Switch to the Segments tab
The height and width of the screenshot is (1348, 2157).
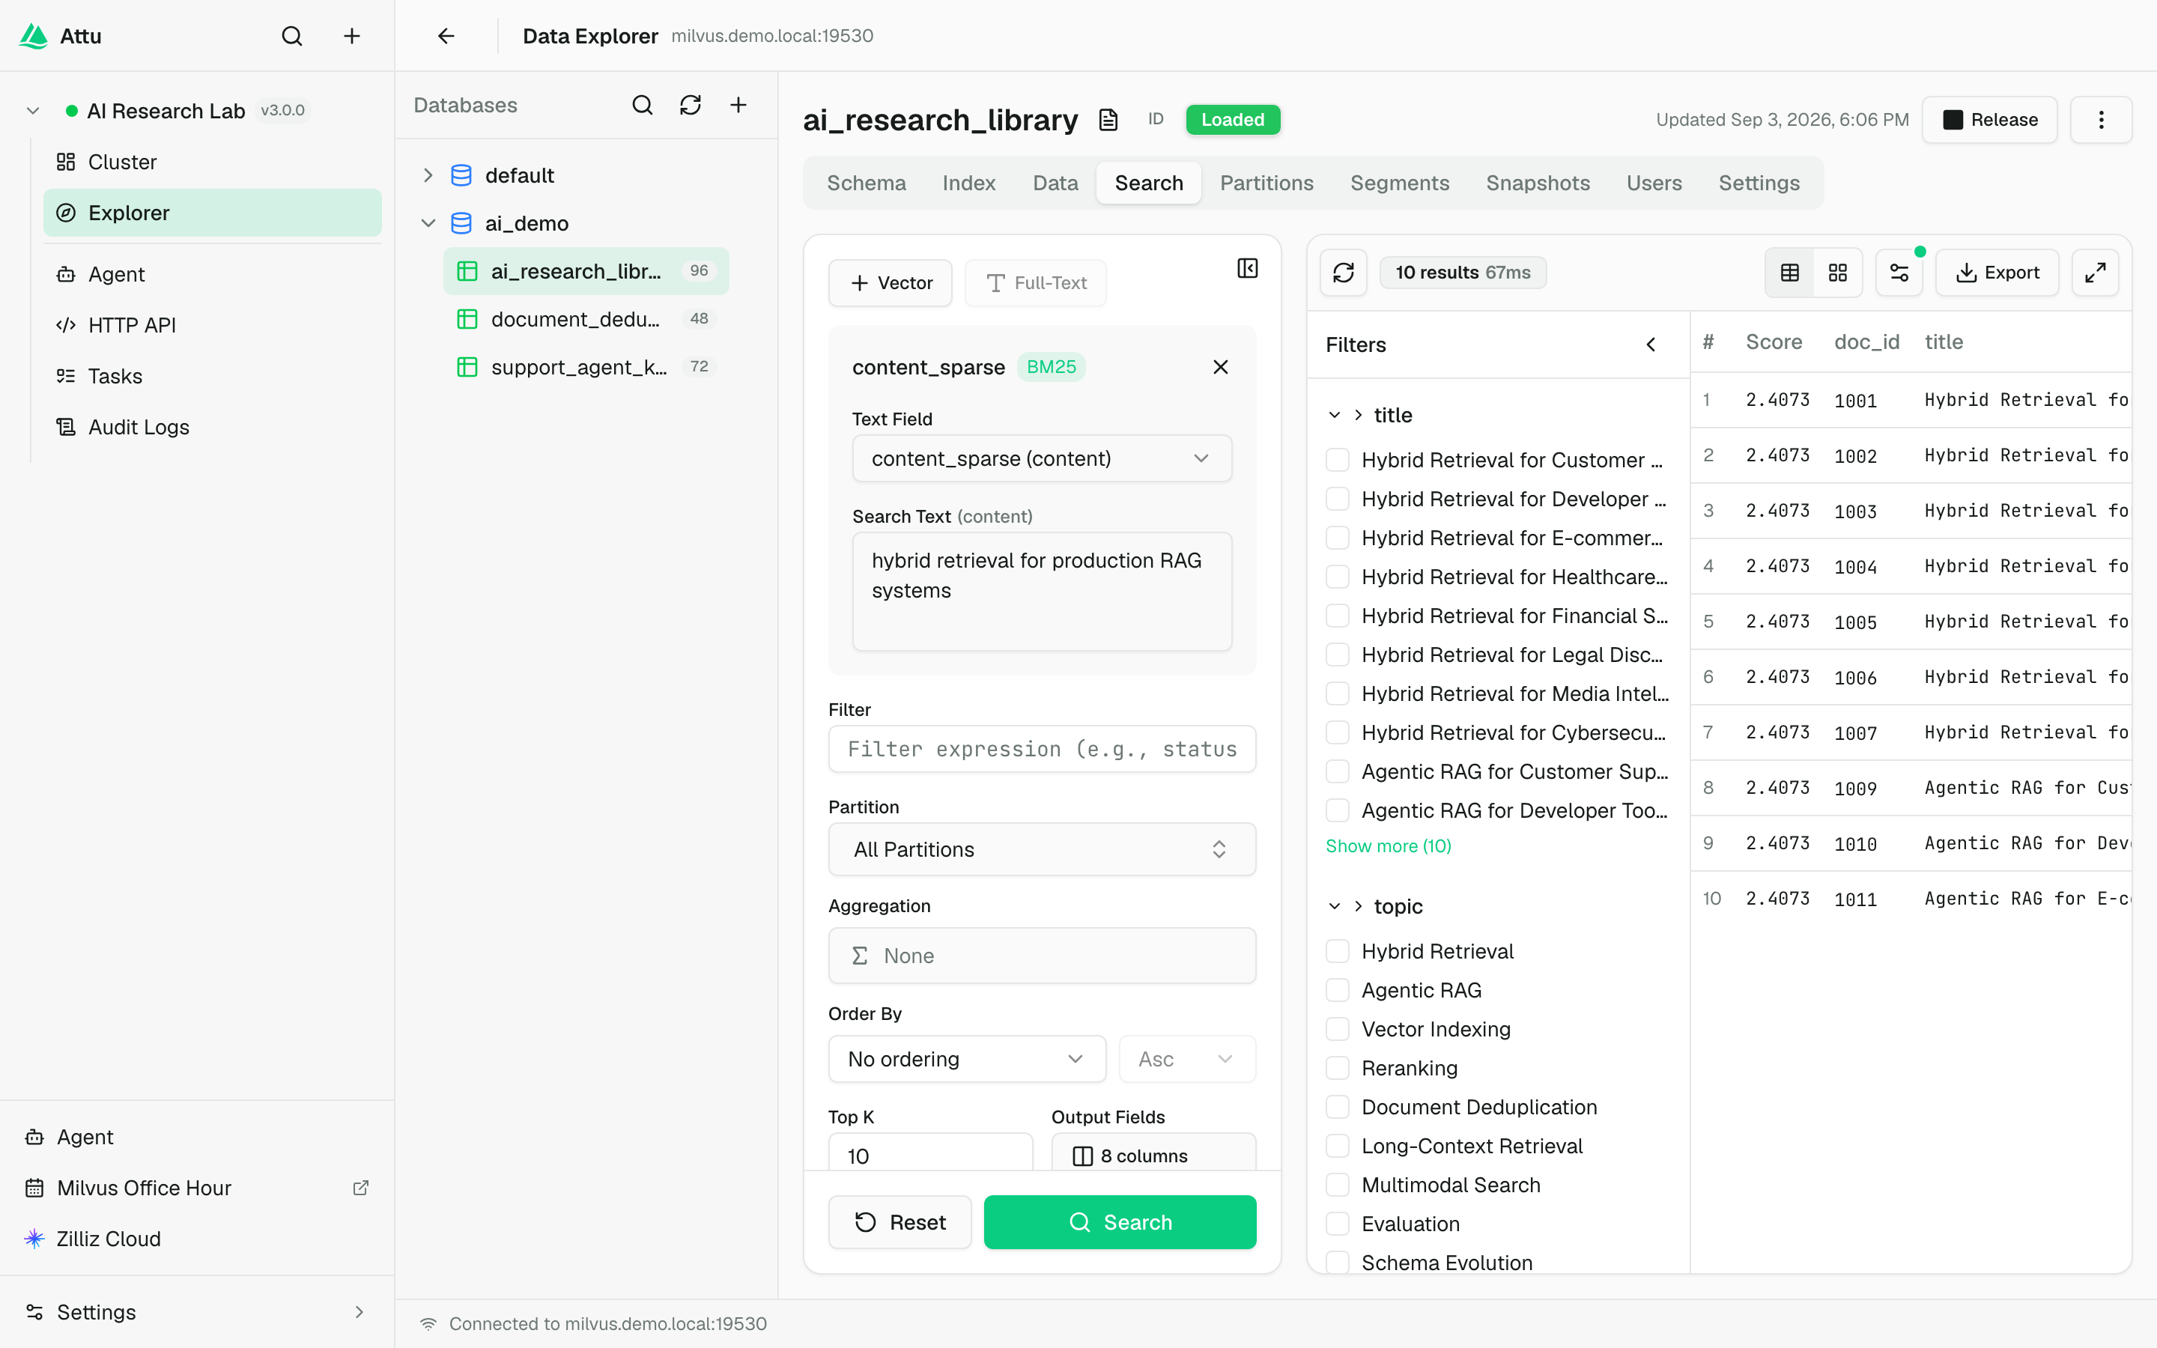tap(1399, 183)
